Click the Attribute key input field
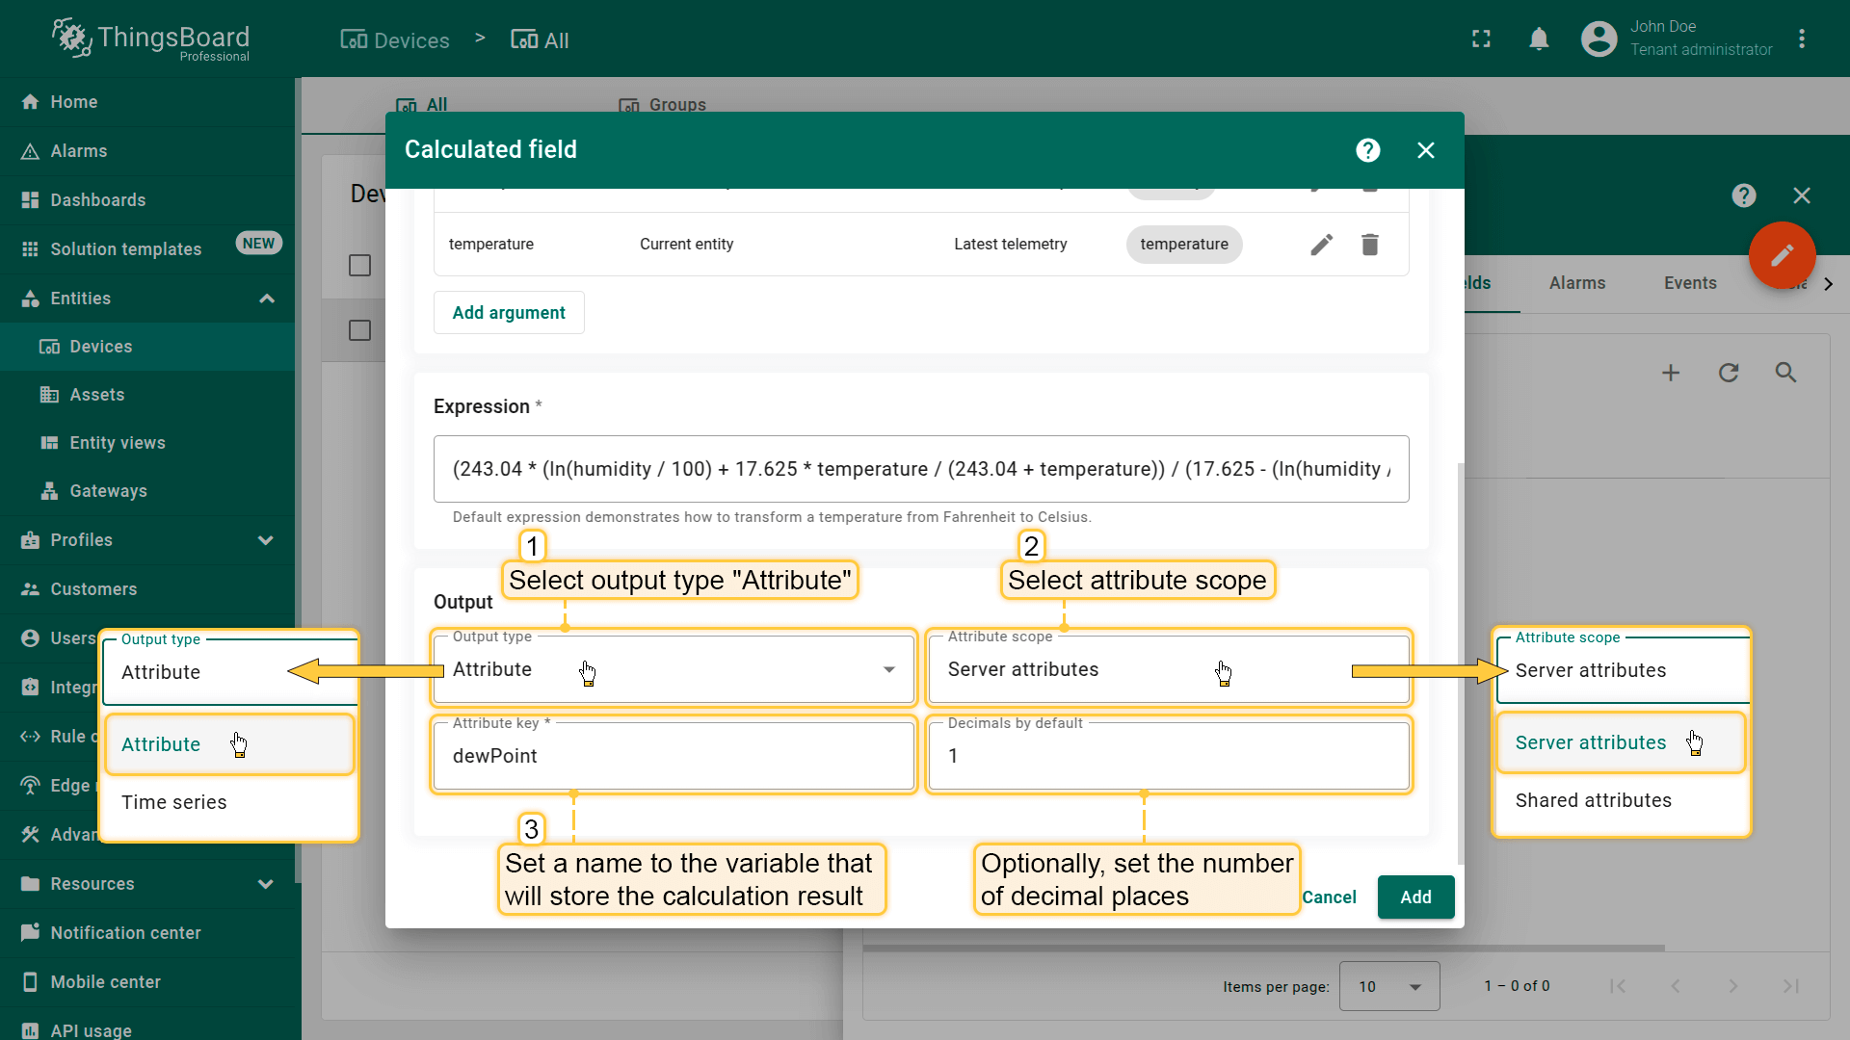Viewport: 1850px width, 1040px height. (674, 756)
